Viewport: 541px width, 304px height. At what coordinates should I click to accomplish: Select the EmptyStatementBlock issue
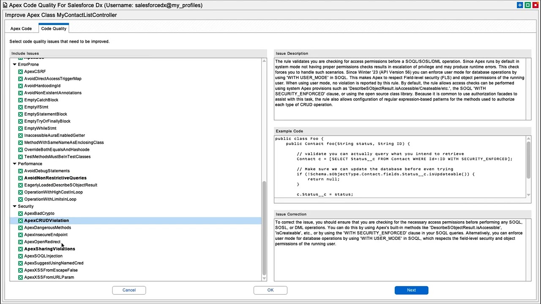pos(46,114)
